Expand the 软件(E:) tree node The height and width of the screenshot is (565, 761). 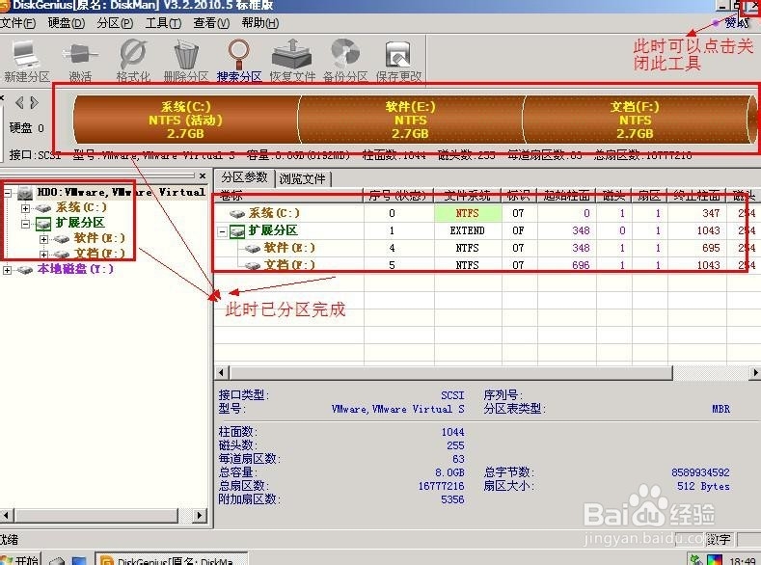[43, 239]
